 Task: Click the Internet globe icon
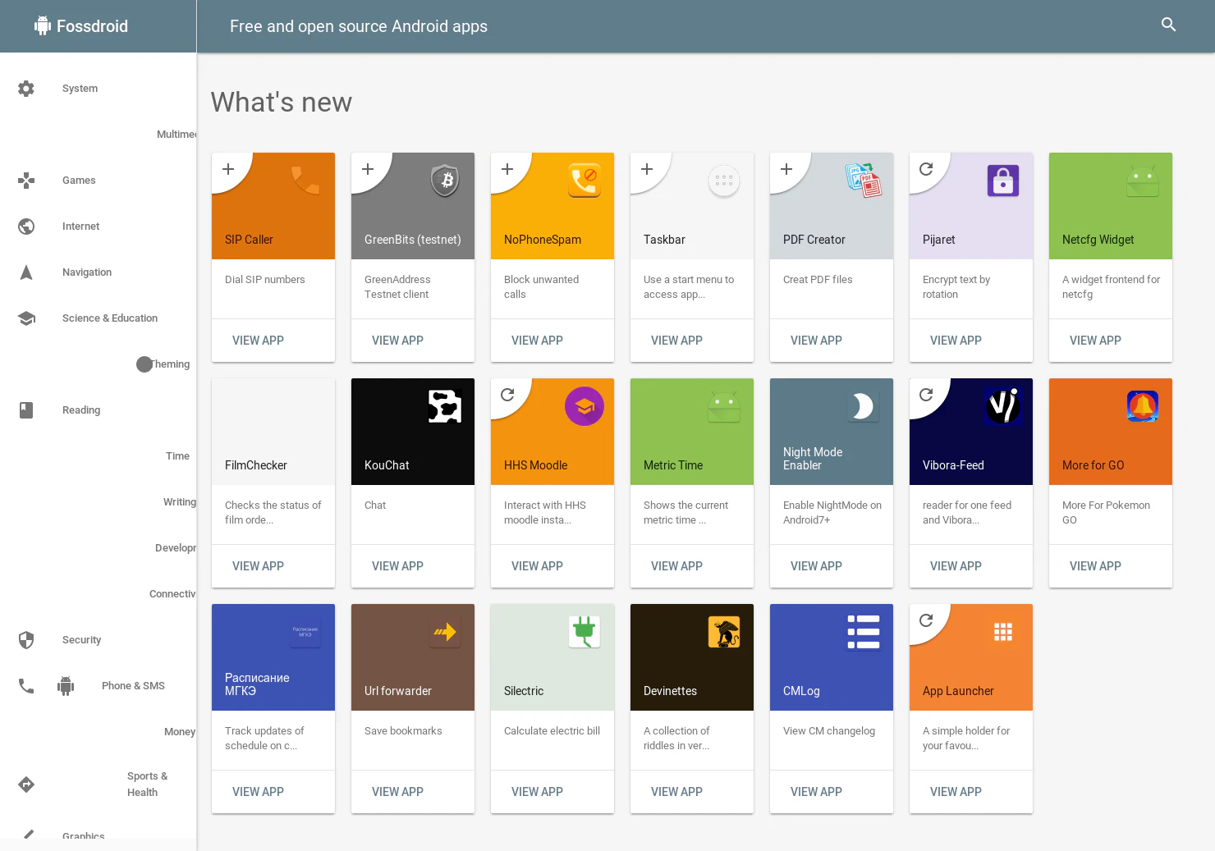(26, 226)
